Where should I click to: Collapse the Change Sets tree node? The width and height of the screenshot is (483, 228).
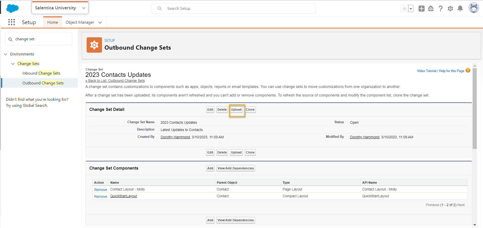(13, 64)
